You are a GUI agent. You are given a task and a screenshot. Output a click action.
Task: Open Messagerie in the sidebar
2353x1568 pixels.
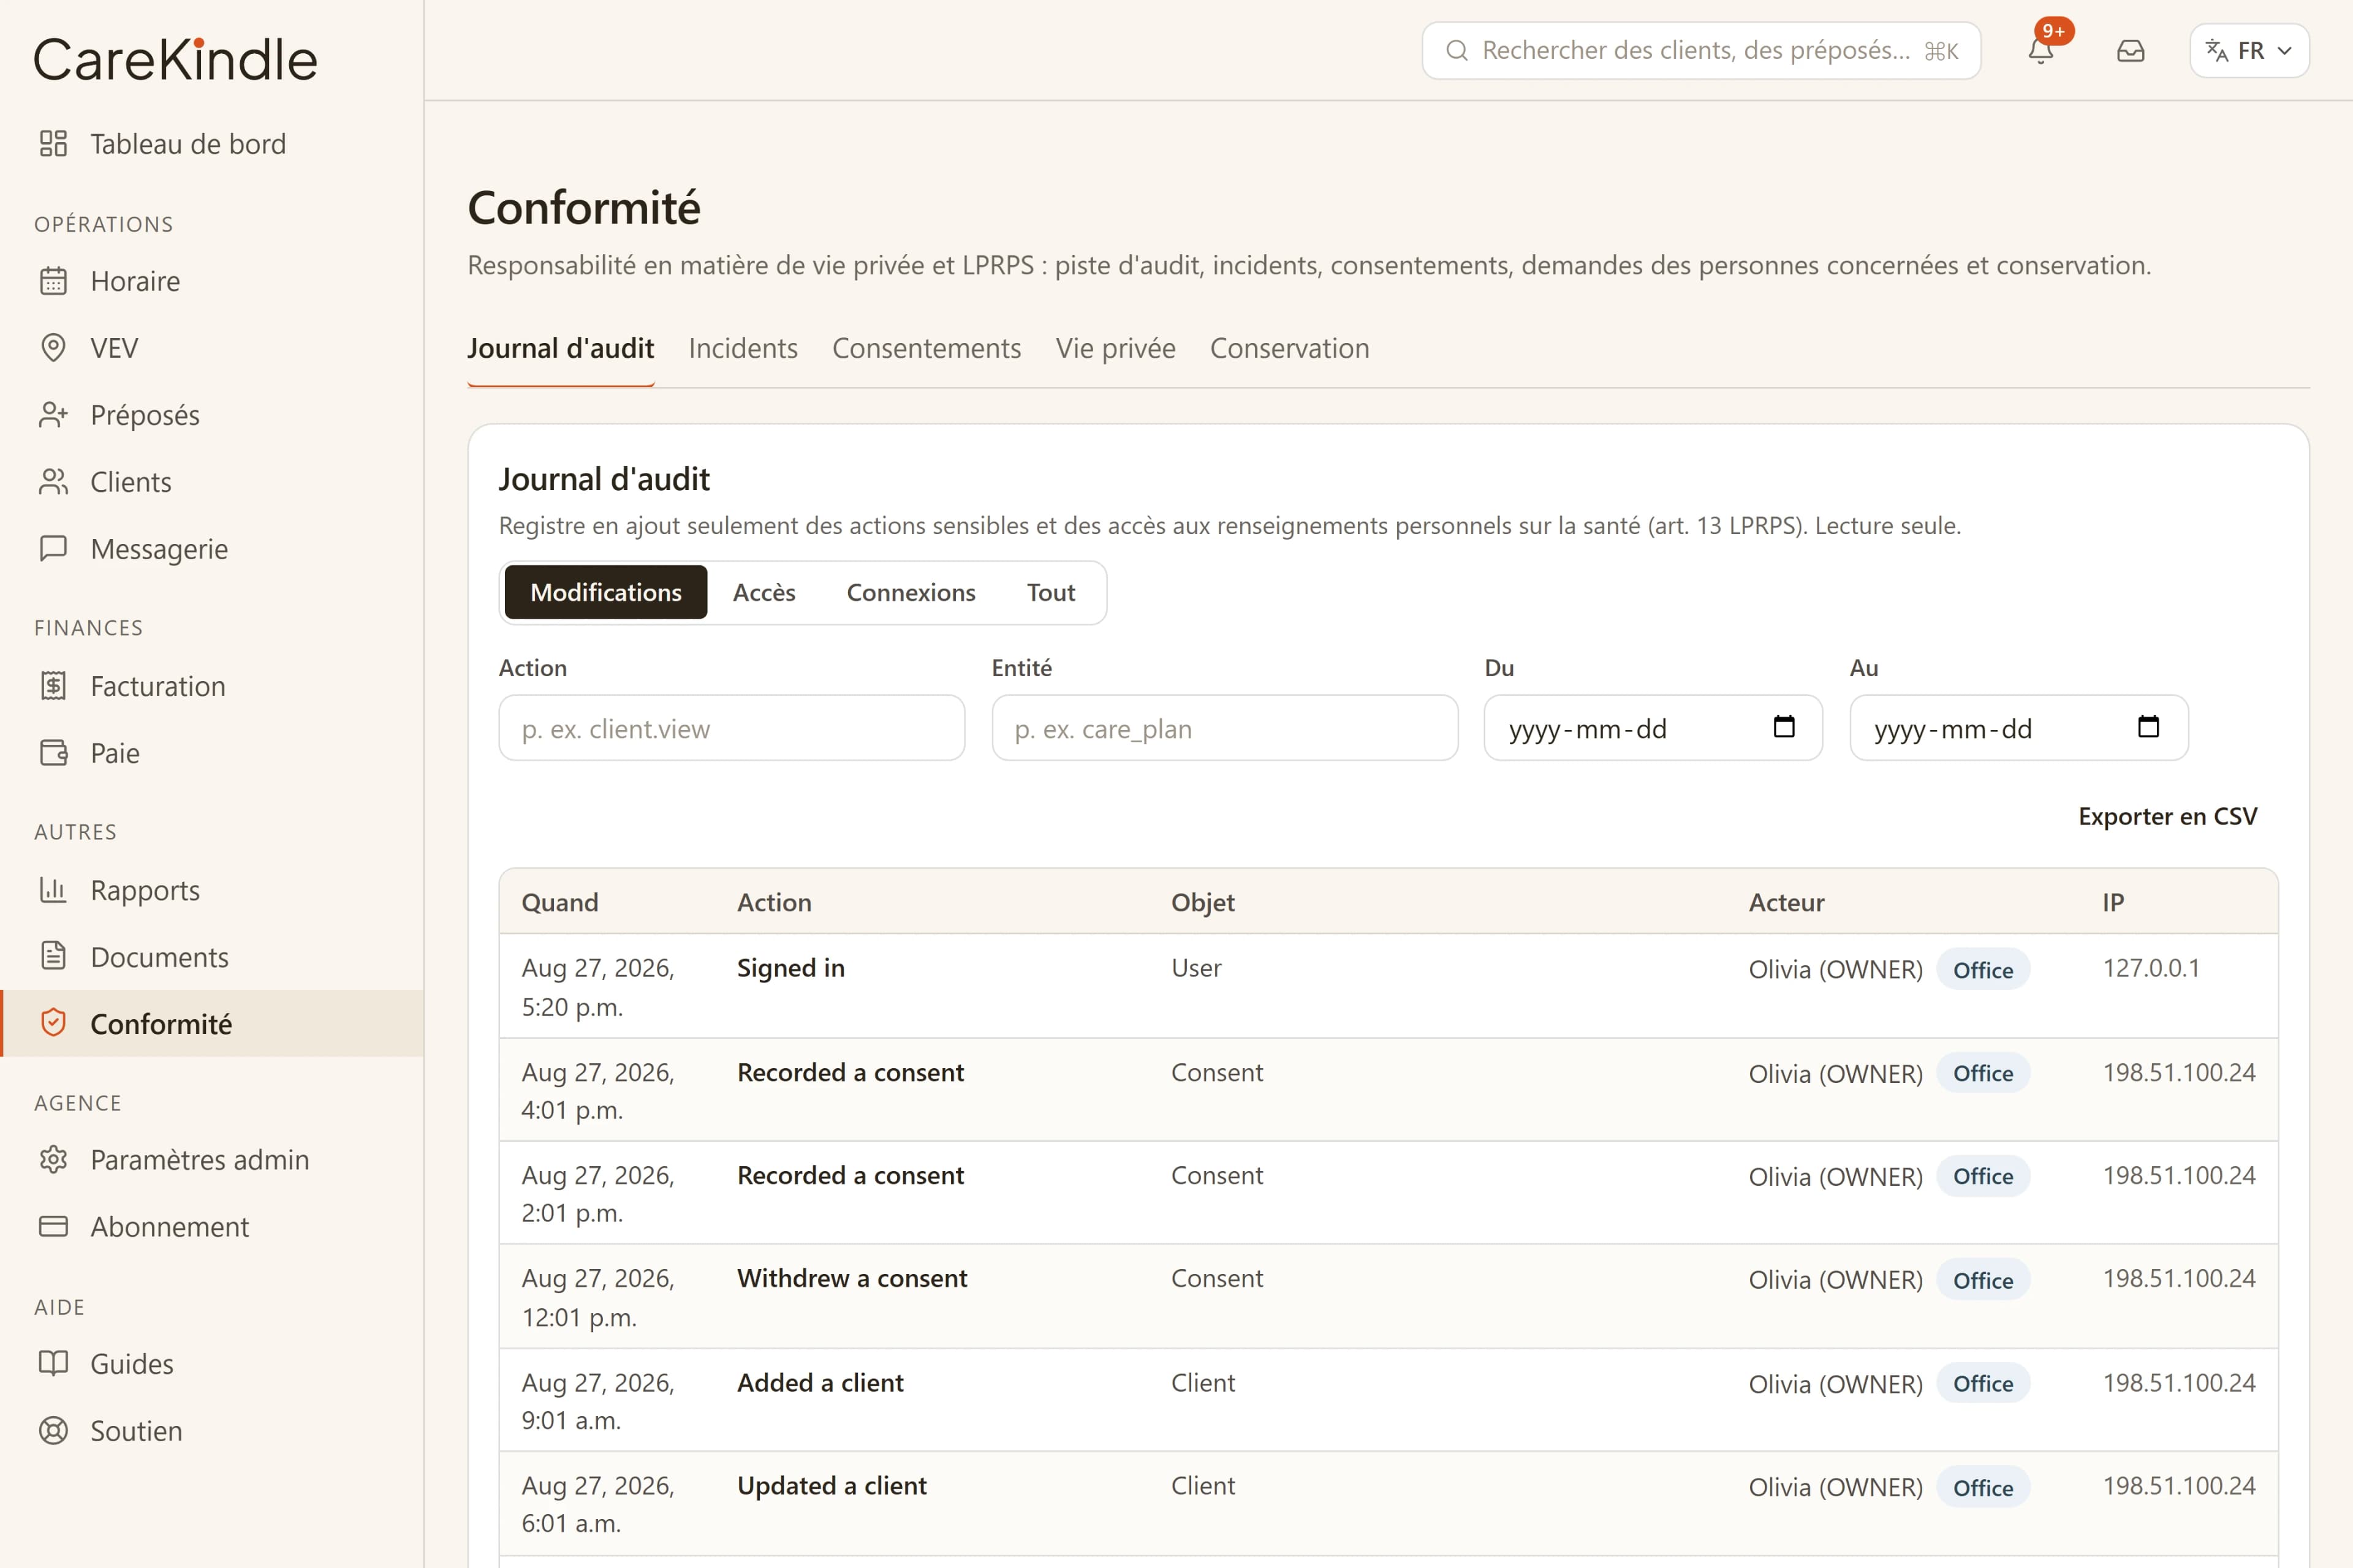(x=212, y=549)
